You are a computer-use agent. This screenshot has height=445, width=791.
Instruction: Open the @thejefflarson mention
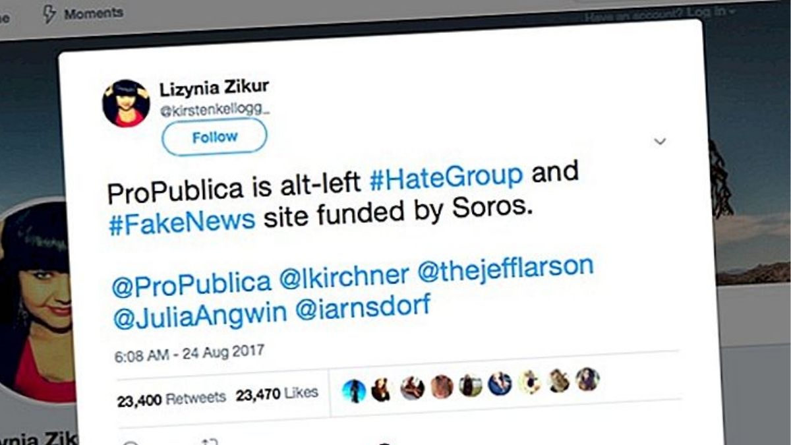506,269
